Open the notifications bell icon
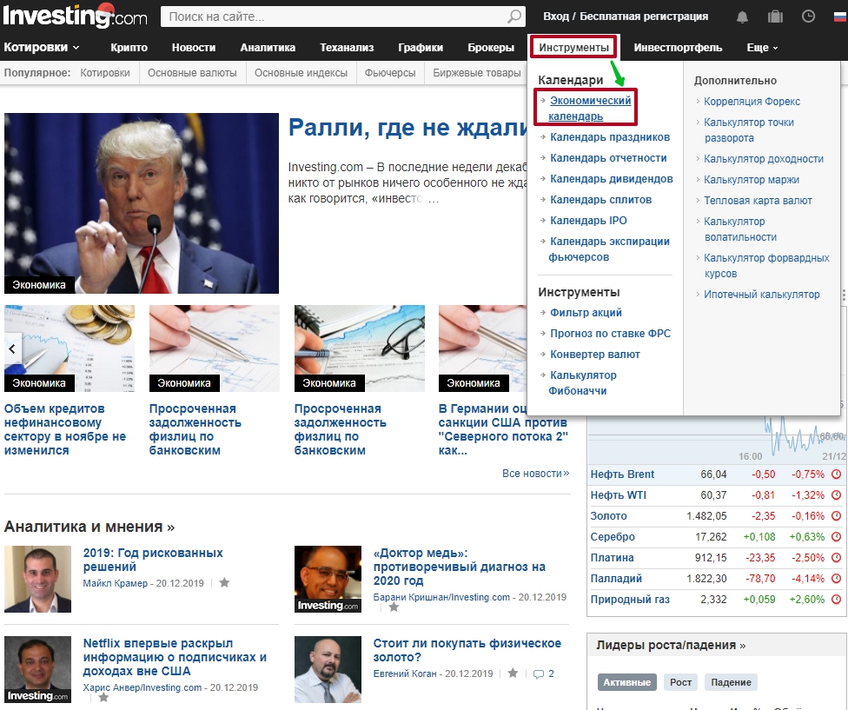The image size is (848, 710). 742,17
